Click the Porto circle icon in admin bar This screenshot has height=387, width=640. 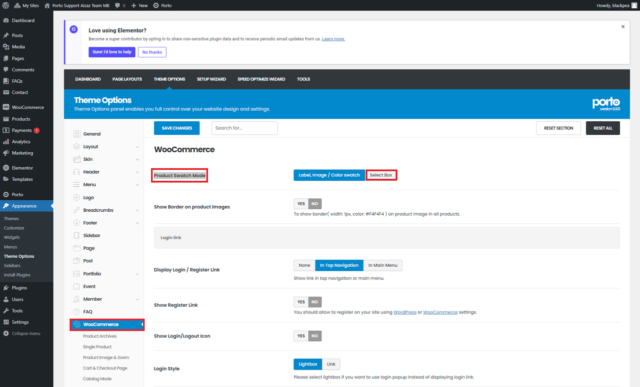tap(156, 5)
